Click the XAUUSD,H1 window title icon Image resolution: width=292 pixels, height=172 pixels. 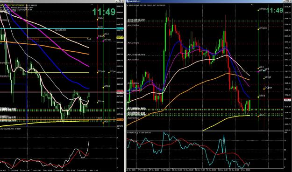pyautogui.click(x=128, y=1)
